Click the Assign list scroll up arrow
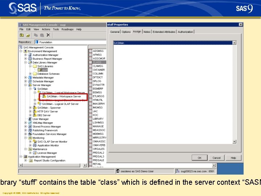 (x=234, y=43)
